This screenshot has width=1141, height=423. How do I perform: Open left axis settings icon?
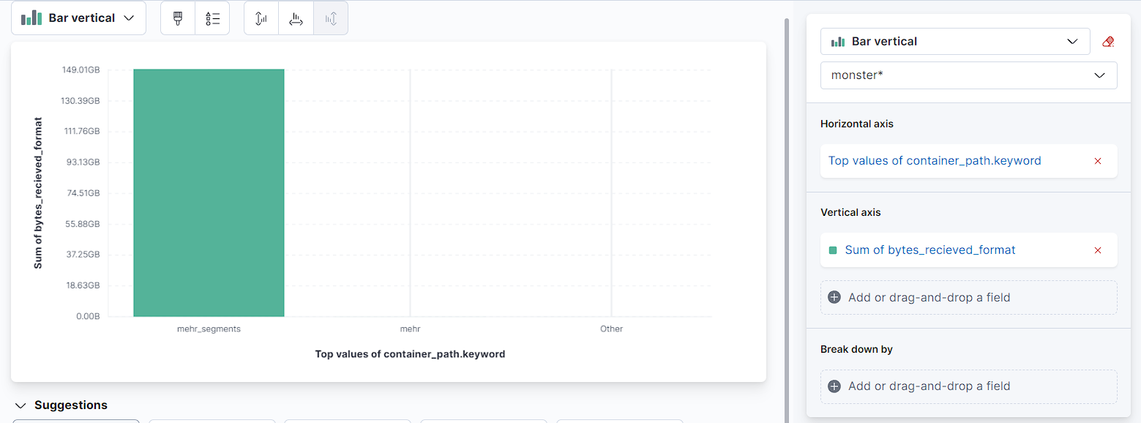(x=261, y=18)
